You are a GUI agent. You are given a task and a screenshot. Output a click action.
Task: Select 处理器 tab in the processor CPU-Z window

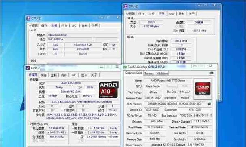pyautogui.click(x=33, y=75)
